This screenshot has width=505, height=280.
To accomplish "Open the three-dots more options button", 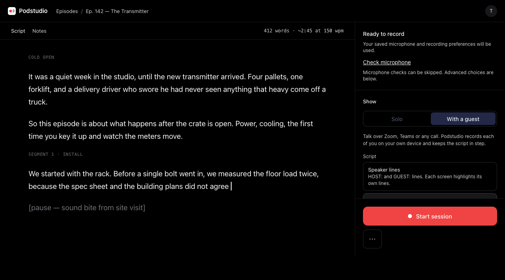I will point(372,239).
